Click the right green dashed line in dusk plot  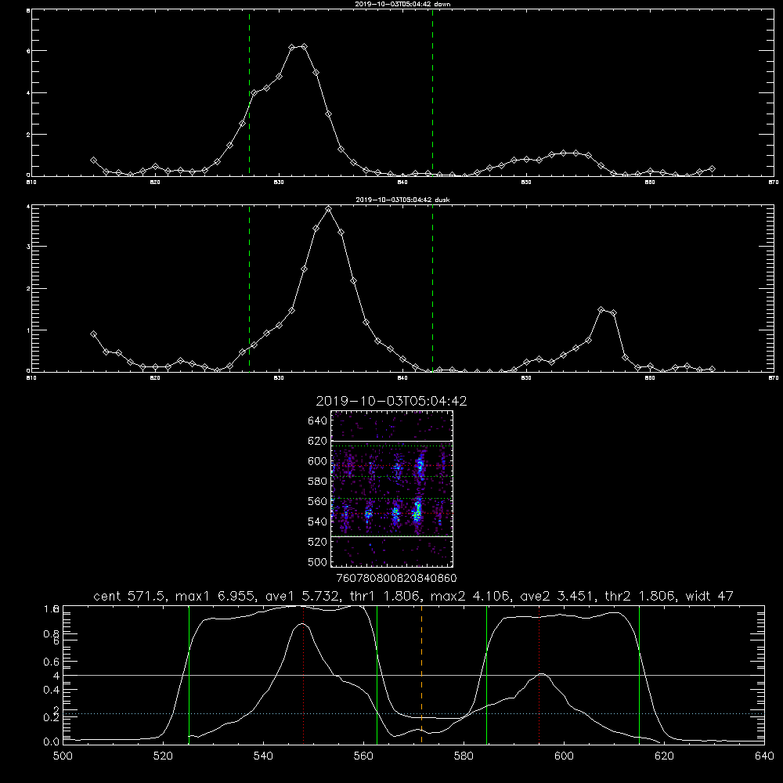pyautogui.click(x=432, y=289)
